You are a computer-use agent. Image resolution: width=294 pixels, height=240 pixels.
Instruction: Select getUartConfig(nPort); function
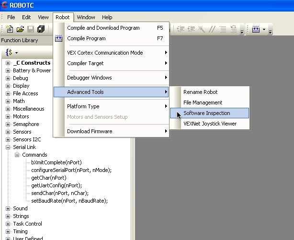(57, 185)
